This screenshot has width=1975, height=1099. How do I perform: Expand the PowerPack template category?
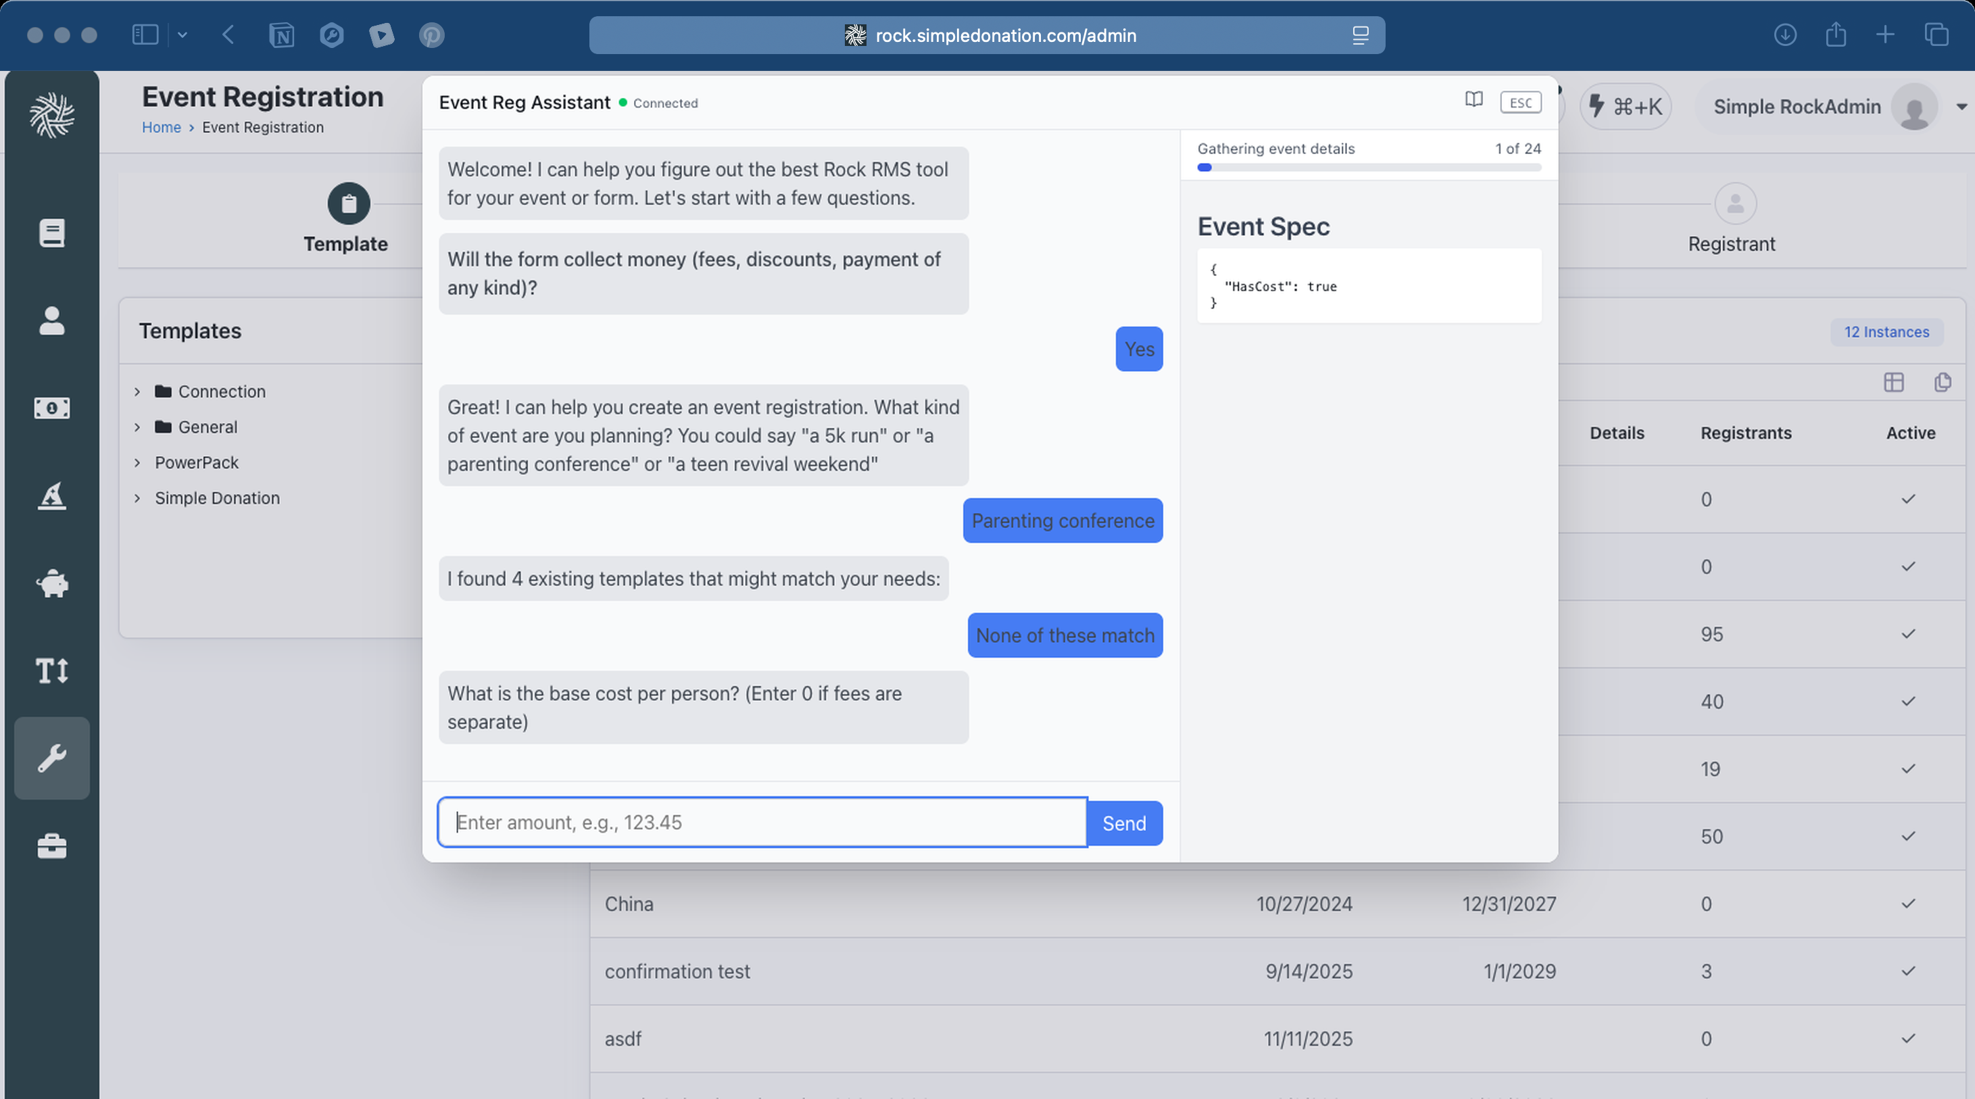pyautogui.click(x=137, y=462)
